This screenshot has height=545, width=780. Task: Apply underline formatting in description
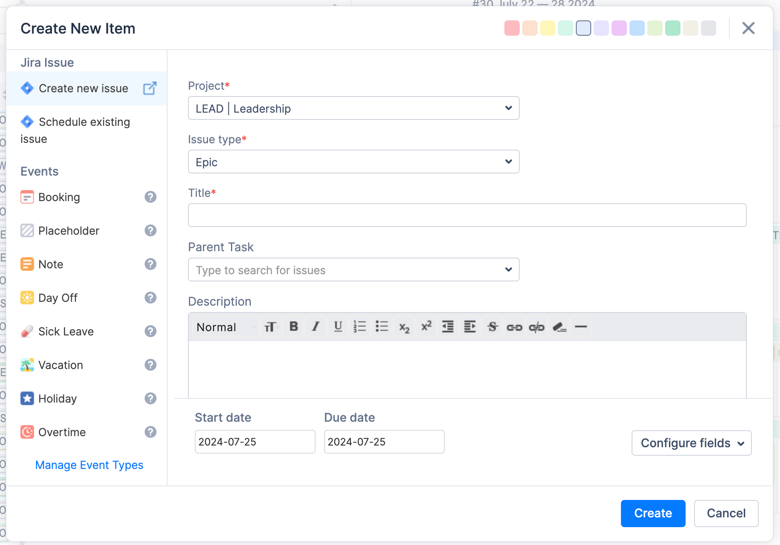338,326
